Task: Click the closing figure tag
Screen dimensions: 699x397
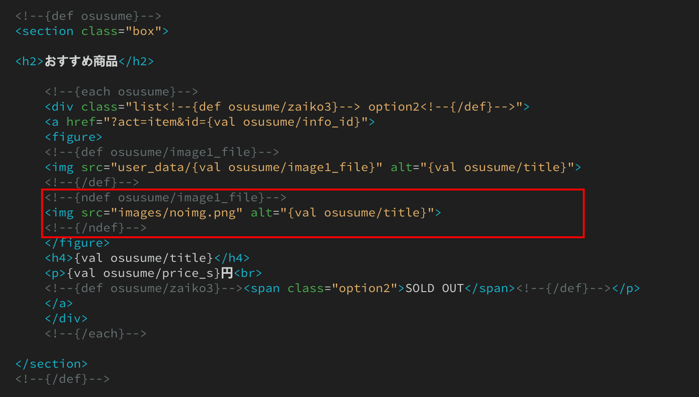Action: tap(77, 243)
